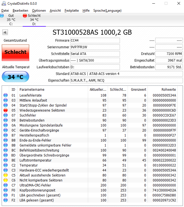Open the Optionen menu
This screenshot has height=207, width=184.
pos(39,11)
